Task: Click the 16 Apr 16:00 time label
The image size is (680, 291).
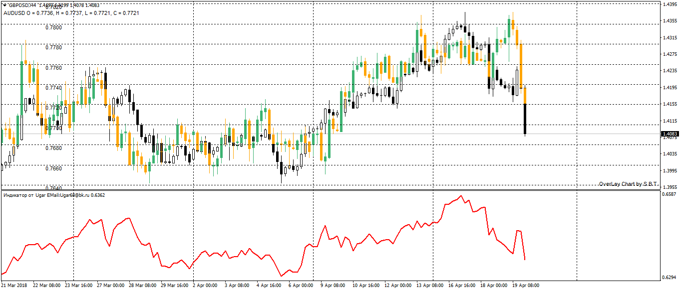Action: coord(462,286)
